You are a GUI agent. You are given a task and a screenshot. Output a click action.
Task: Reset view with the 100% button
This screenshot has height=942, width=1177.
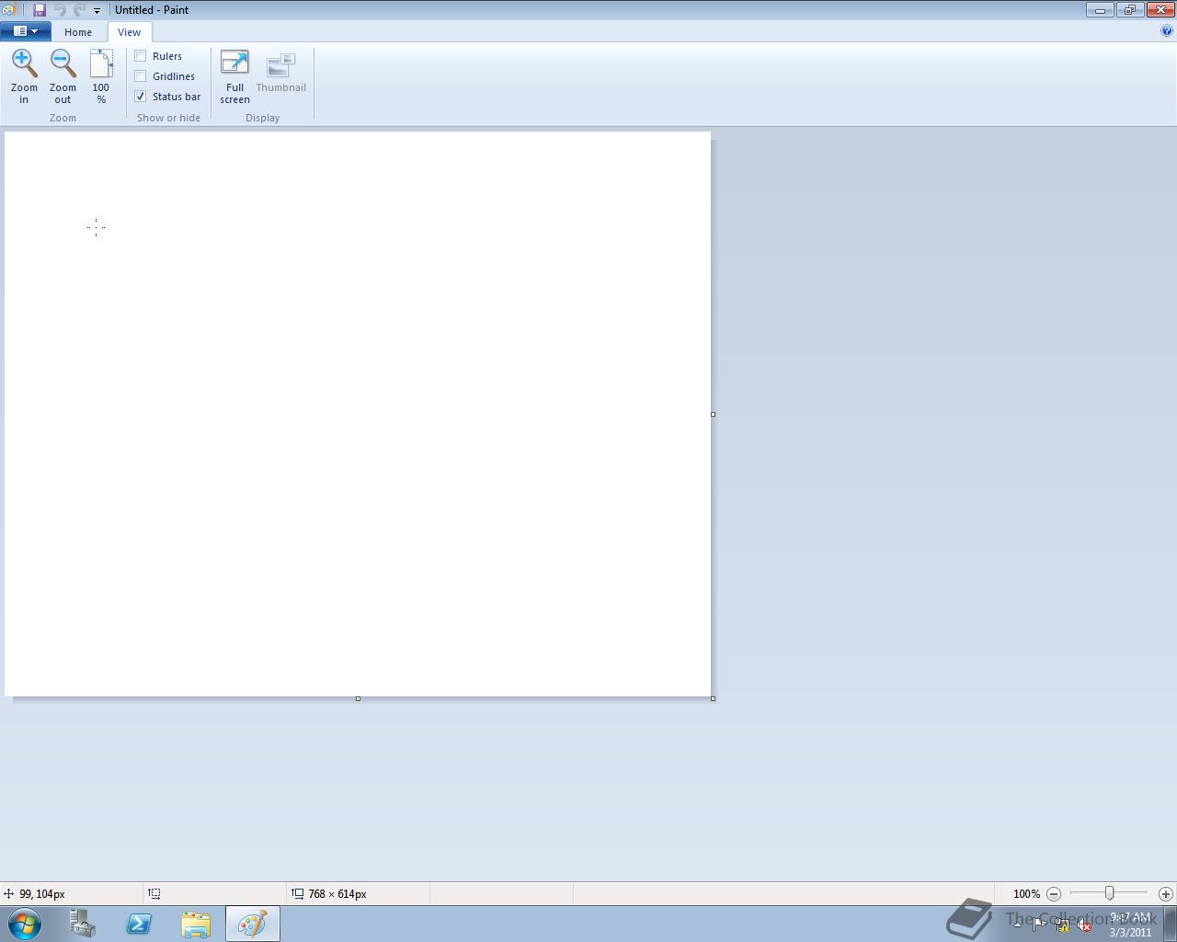[101, 76]
